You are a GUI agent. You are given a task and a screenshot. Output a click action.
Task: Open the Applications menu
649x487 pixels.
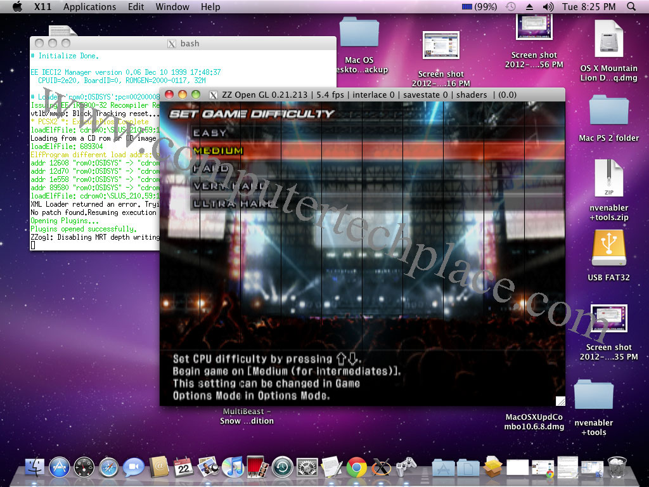tap(89, 6)
